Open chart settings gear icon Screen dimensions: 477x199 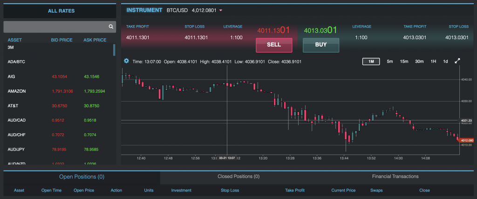tap(126, 61)
